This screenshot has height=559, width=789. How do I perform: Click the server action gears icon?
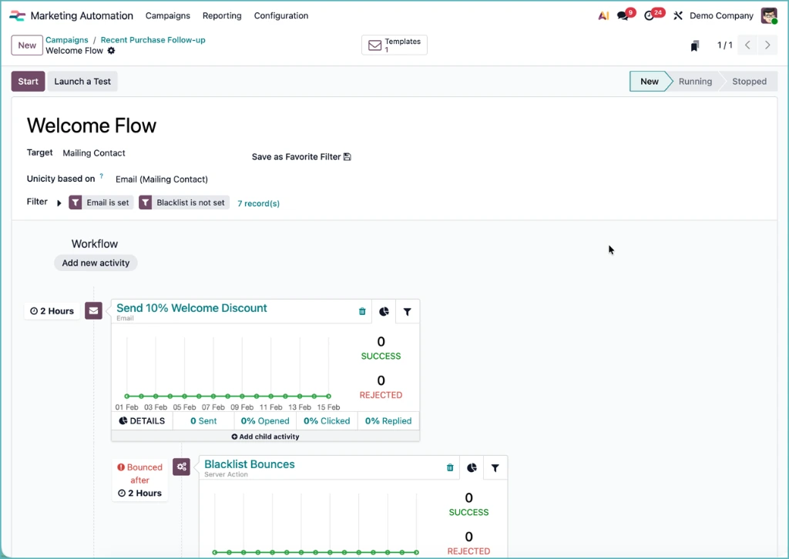tap(181, 467)
